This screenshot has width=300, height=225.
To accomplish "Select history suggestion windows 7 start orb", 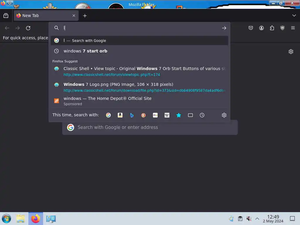I will click(x=139, y=51).
